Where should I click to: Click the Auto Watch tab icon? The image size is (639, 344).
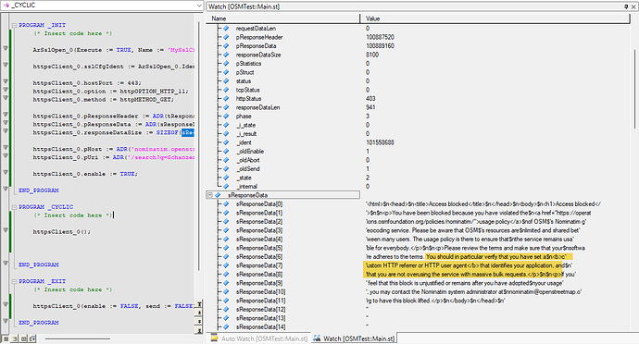pyautogui.click(x=214, y=338)
